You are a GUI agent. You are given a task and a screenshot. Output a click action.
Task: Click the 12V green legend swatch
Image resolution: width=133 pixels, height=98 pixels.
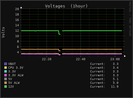[6, 87]
